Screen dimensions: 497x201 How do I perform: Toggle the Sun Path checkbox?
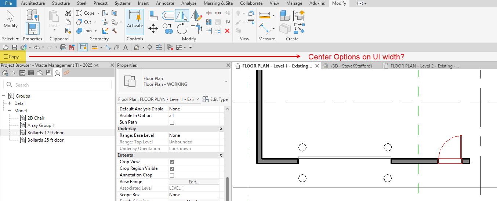(x=172, y=122)
